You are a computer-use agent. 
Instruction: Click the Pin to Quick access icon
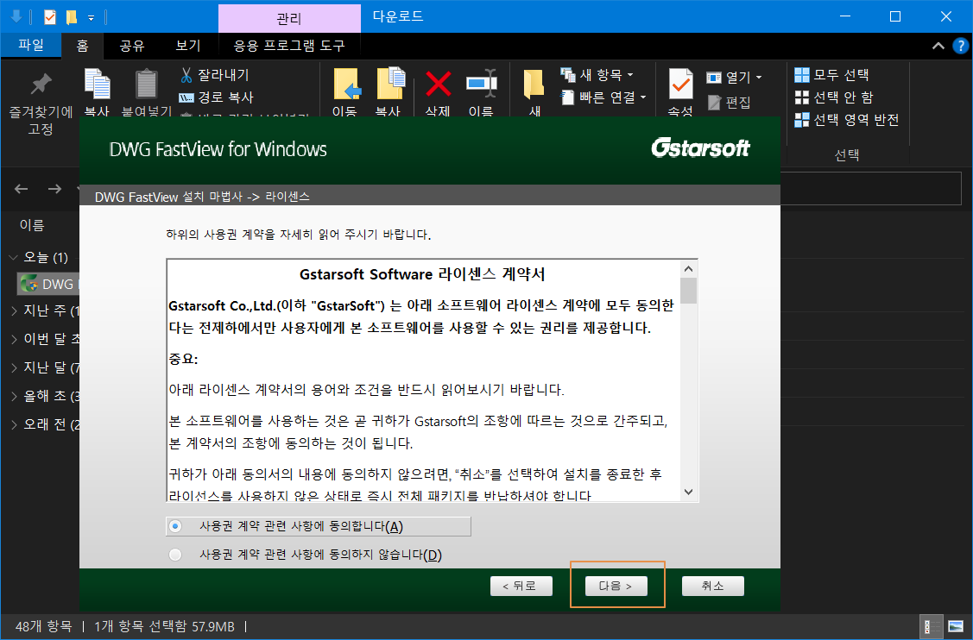[41, 84]
